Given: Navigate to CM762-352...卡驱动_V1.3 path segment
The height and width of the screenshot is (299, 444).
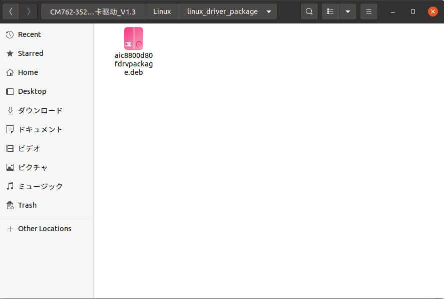Looking at the screenshot, I should (93, 11).
